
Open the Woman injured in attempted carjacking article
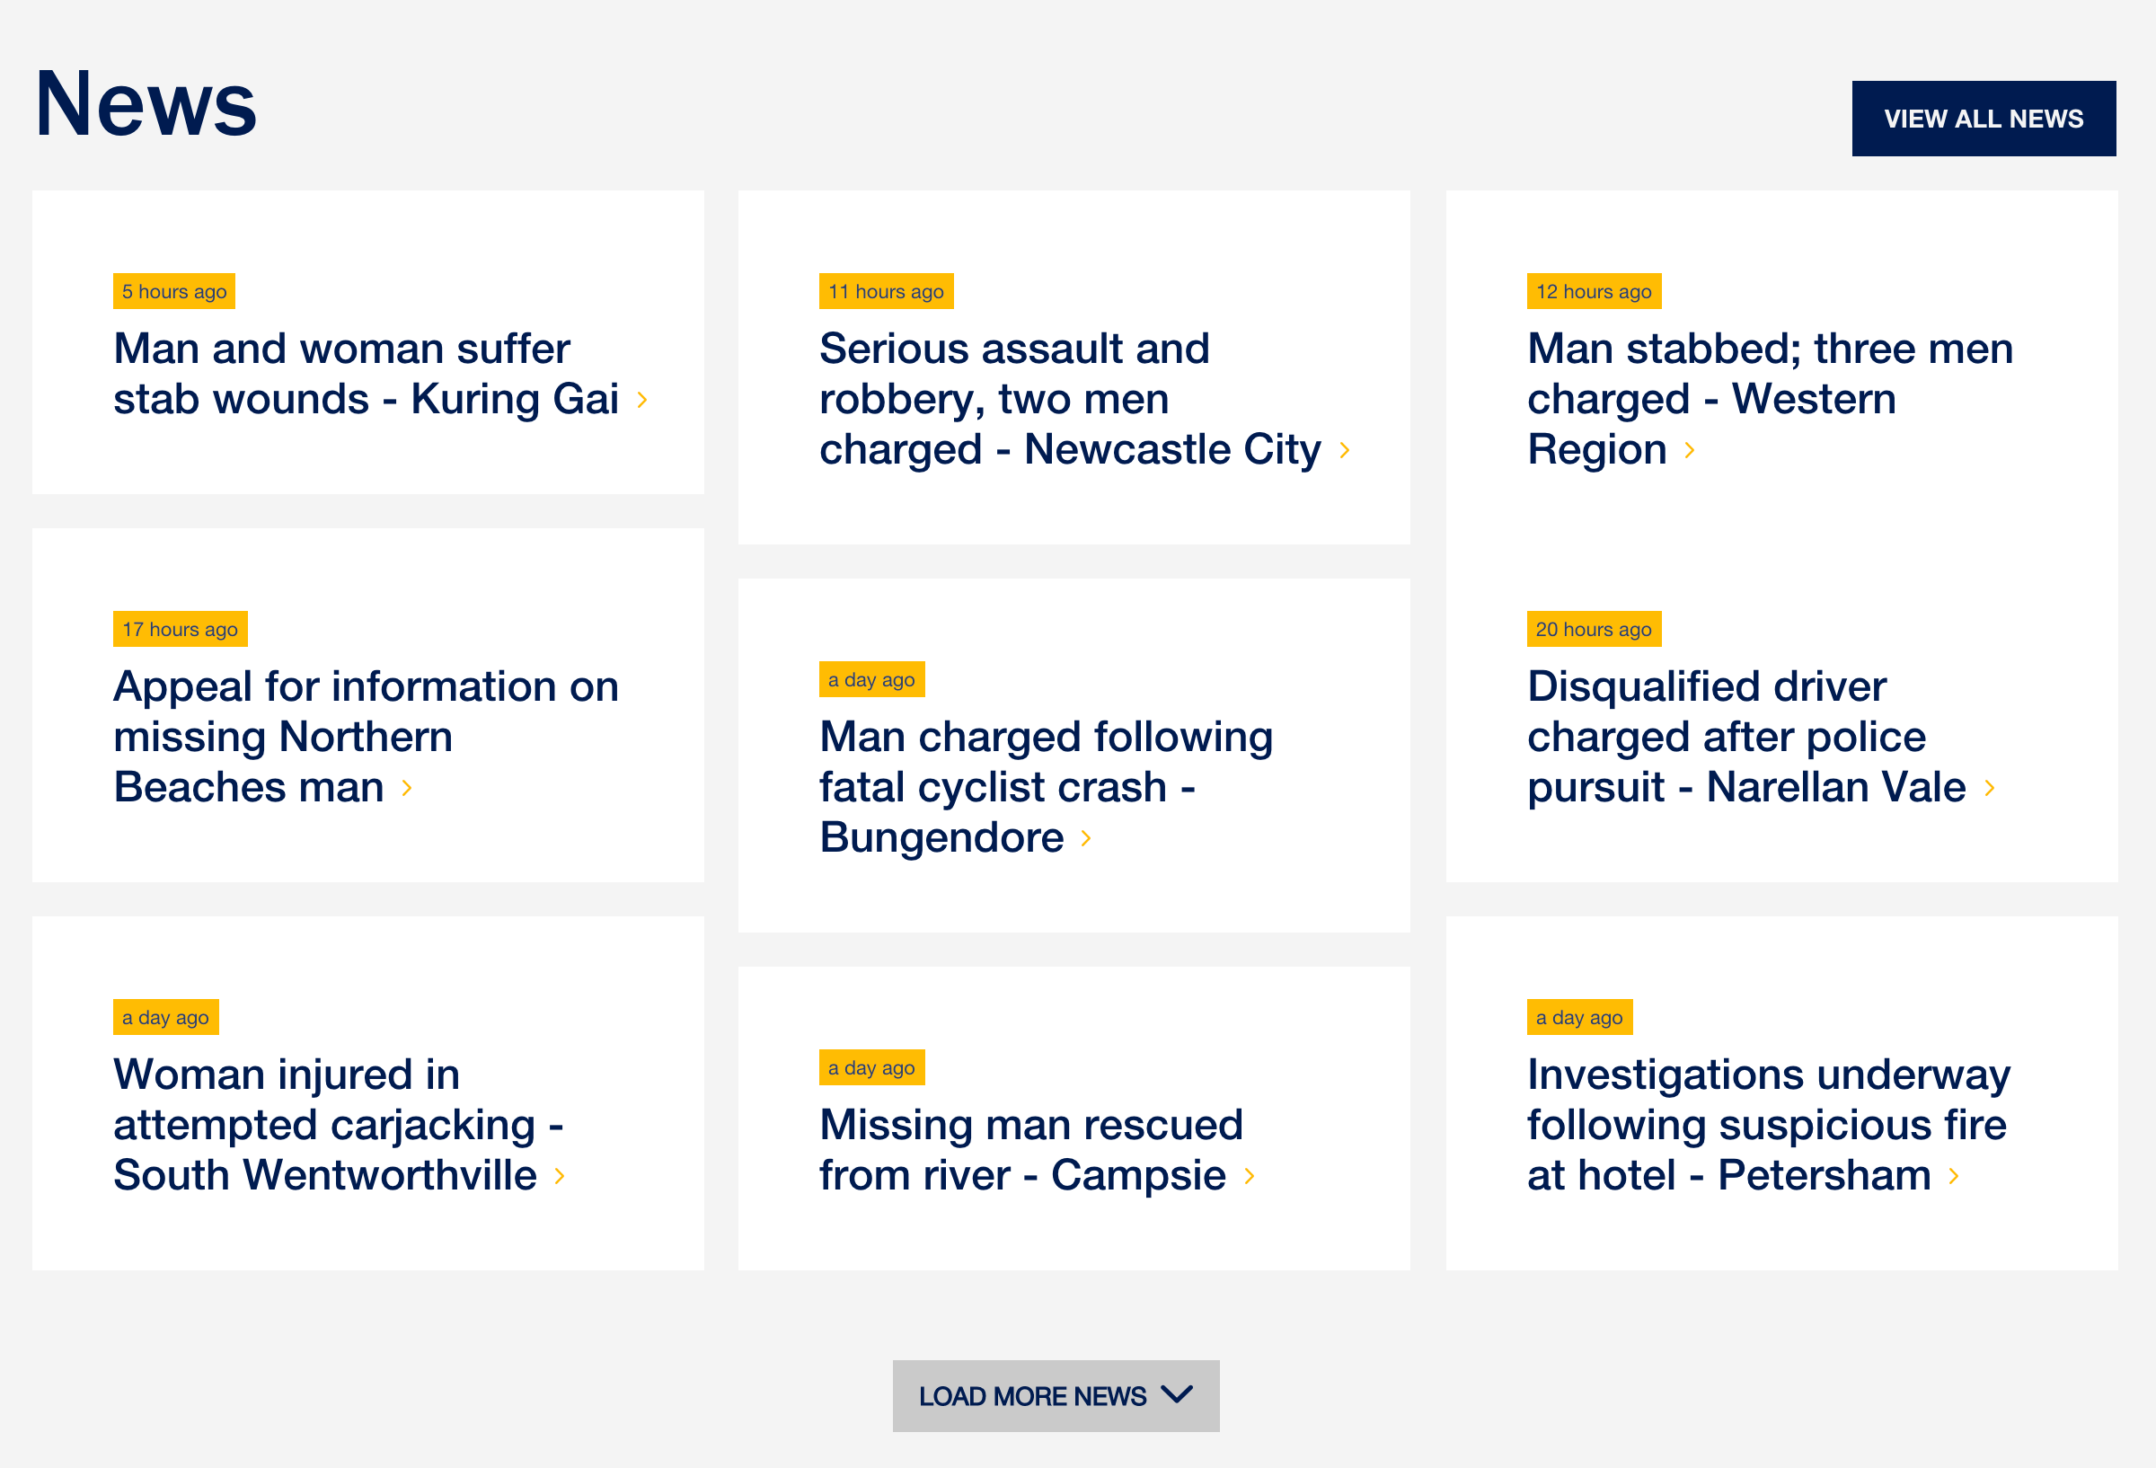pyautogui.click(x=338, y=1126)
